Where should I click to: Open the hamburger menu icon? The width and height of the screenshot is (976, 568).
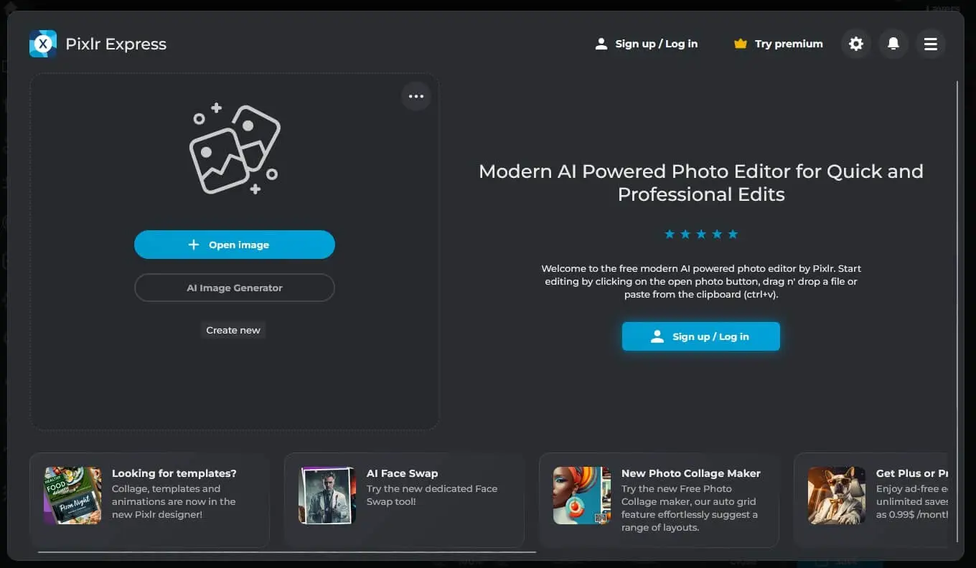(931, 44)
